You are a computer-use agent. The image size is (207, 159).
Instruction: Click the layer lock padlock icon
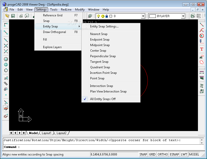(x=107, y=16)
